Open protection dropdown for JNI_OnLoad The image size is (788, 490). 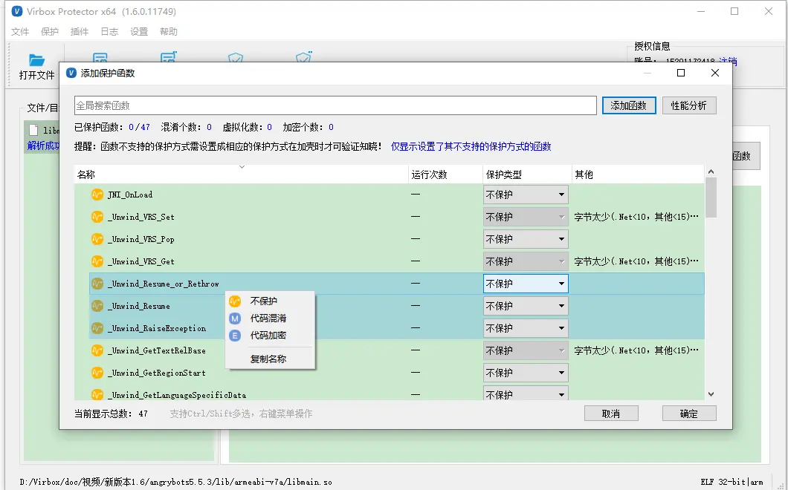click(526, 195)
